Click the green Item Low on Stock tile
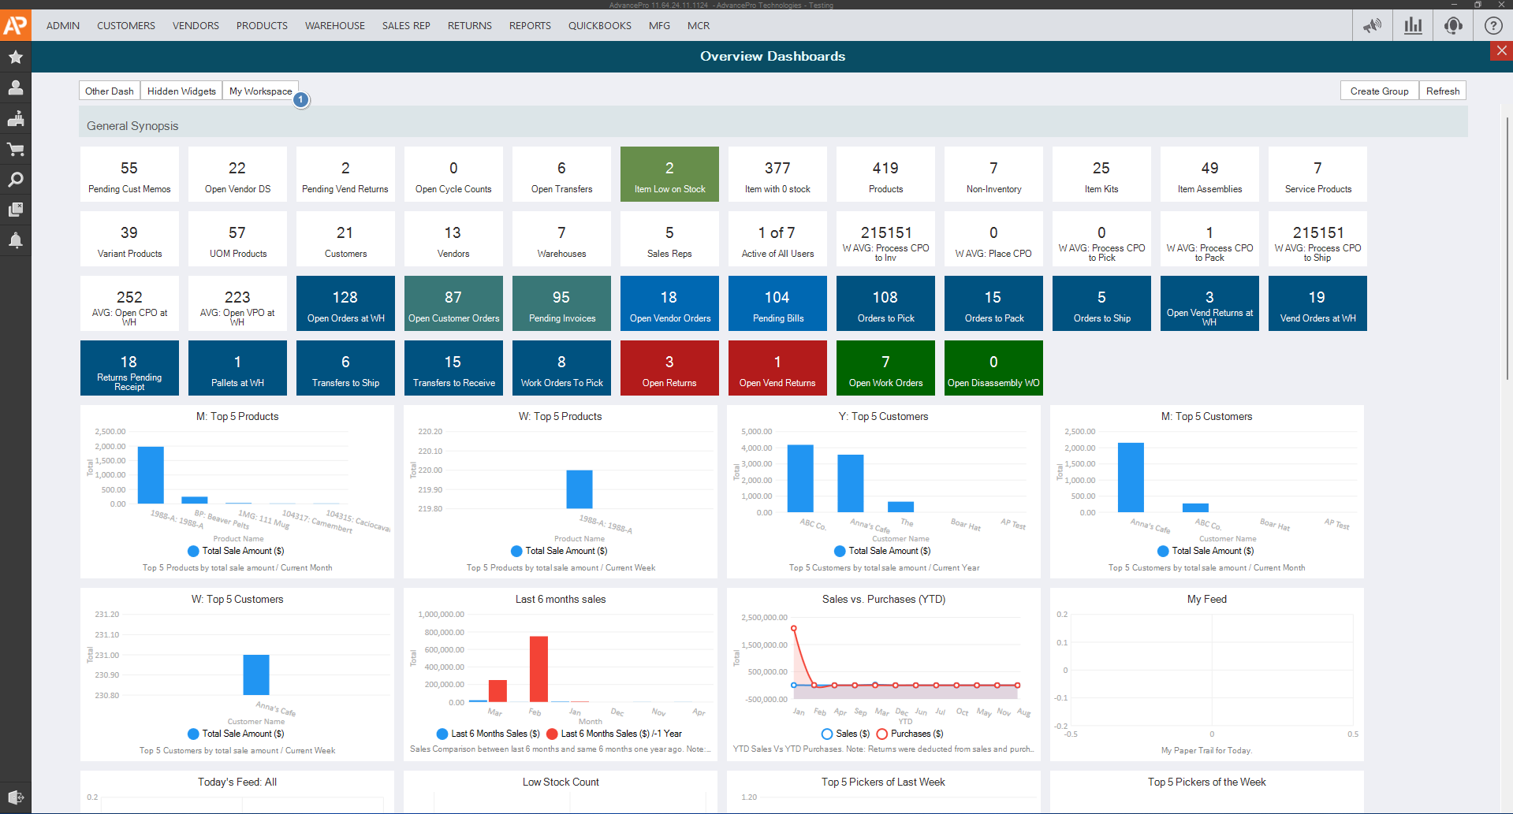Image resolution: width=1513 pixels, height=814 pixels. pyautogui.click(x=669, y=174)
